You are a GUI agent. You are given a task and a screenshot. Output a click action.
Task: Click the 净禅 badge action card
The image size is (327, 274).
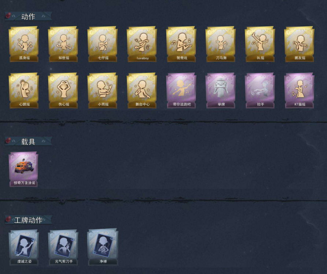pyautogui.click(x=103, y=247)
